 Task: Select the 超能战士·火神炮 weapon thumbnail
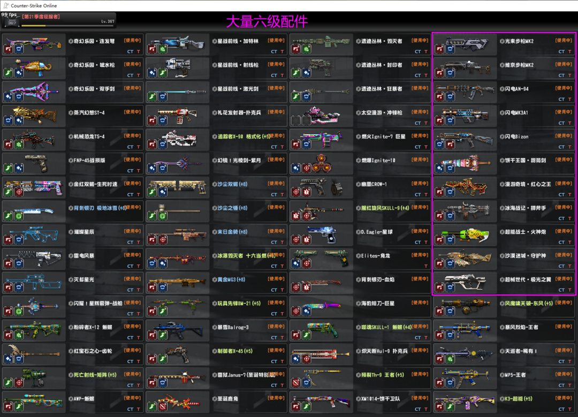465,235
